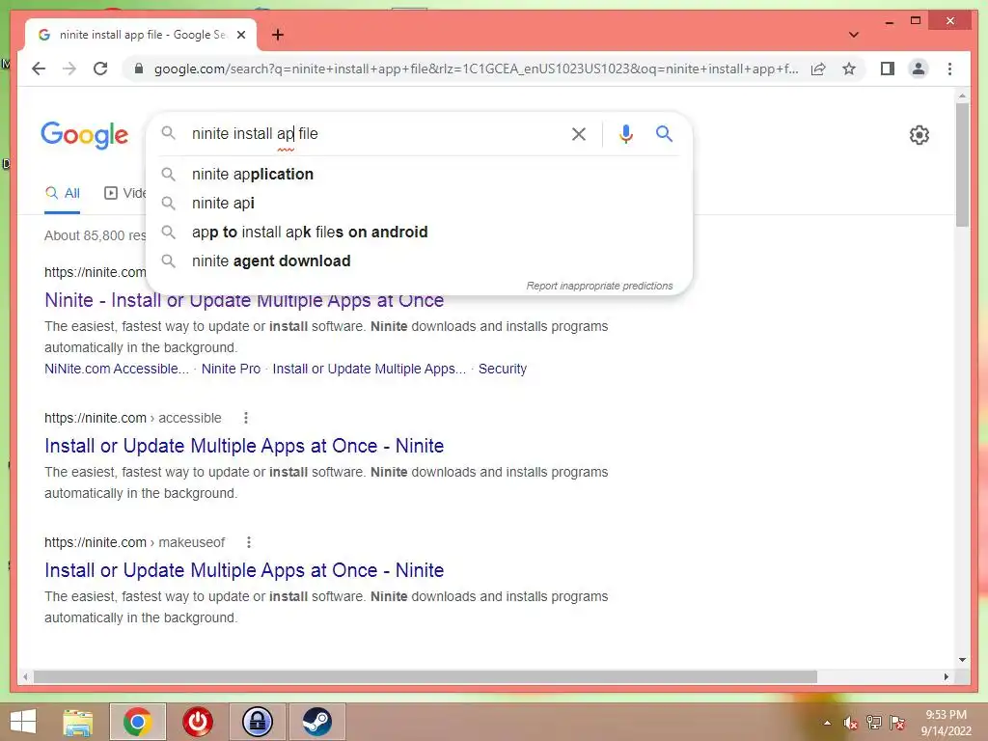
Task: Open Action Center flag icon
Action: tap(897, 723)
